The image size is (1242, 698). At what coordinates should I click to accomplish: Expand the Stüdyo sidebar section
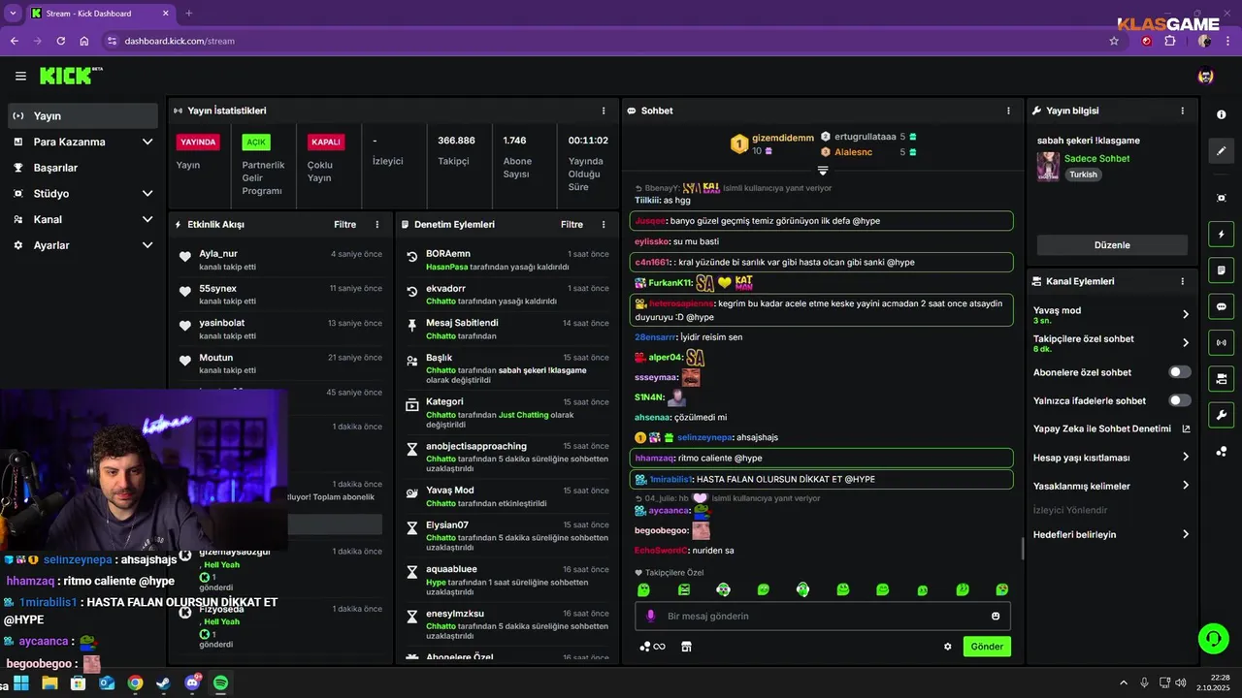(x=147, y=194)
